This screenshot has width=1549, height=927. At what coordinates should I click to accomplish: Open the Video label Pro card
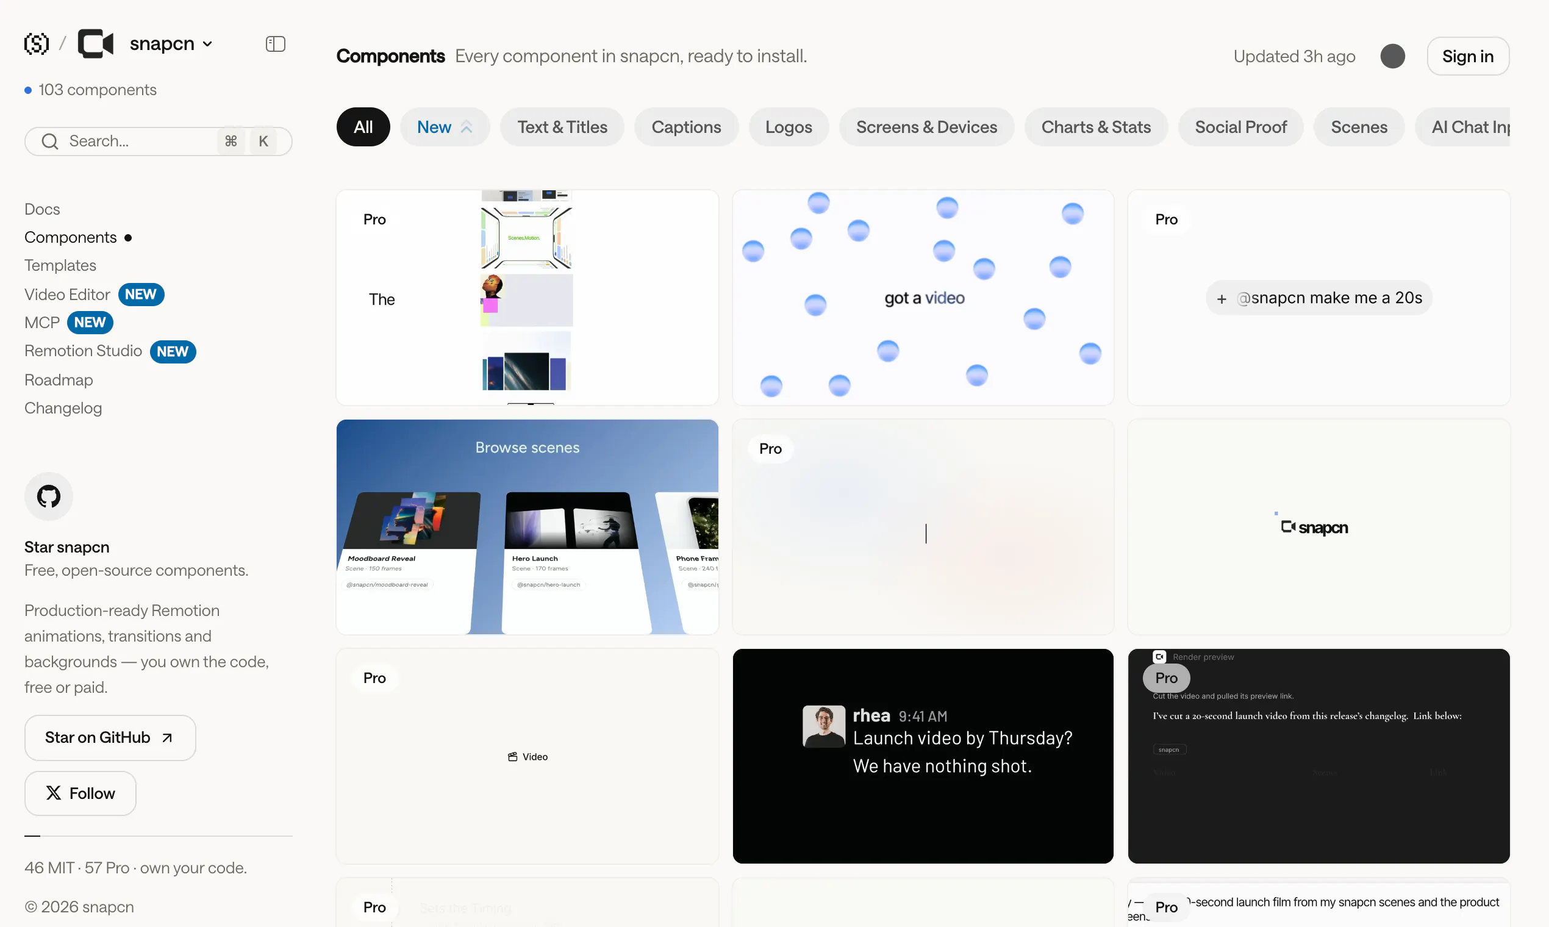[x=527, y=756]
